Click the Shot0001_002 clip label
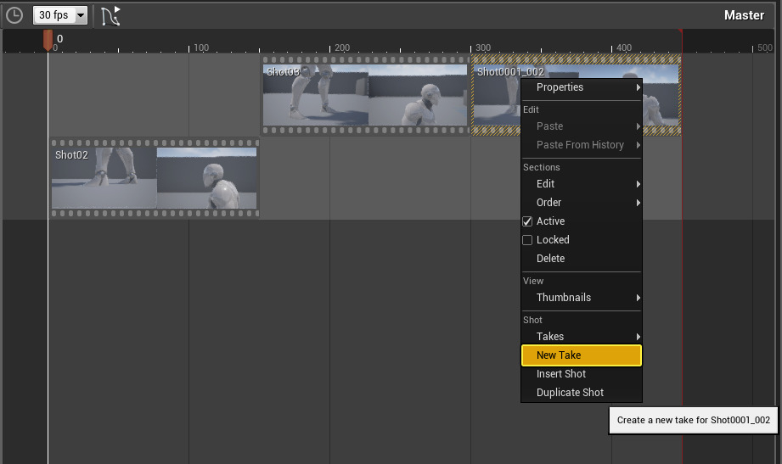 coord(499,73)
